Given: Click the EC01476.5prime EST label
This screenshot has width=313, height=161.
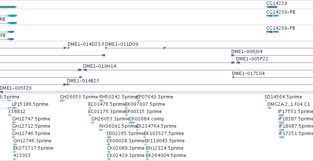Looking at the screenshot, I should 107,104.
